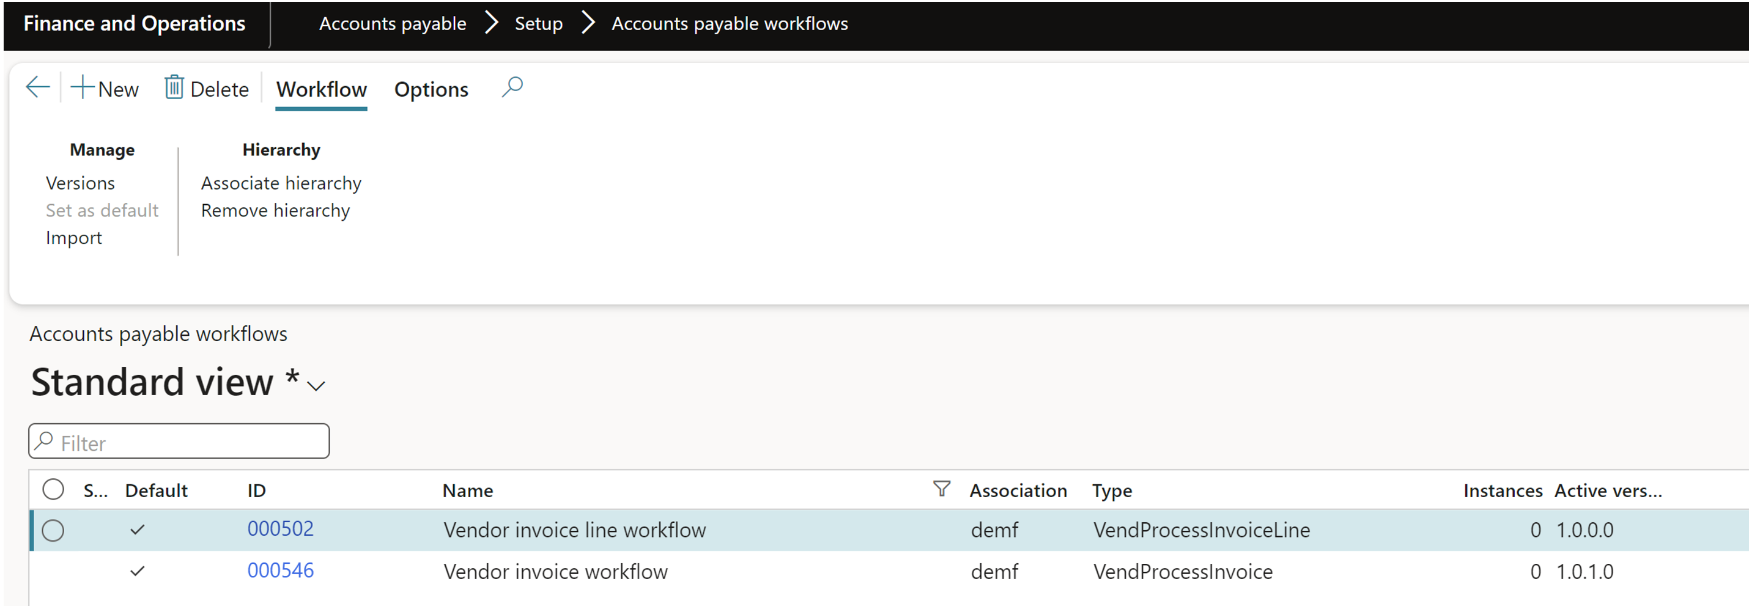Click breadcrumb chevron after Setup
1749x606 pixels.
(x=588, y=23)
